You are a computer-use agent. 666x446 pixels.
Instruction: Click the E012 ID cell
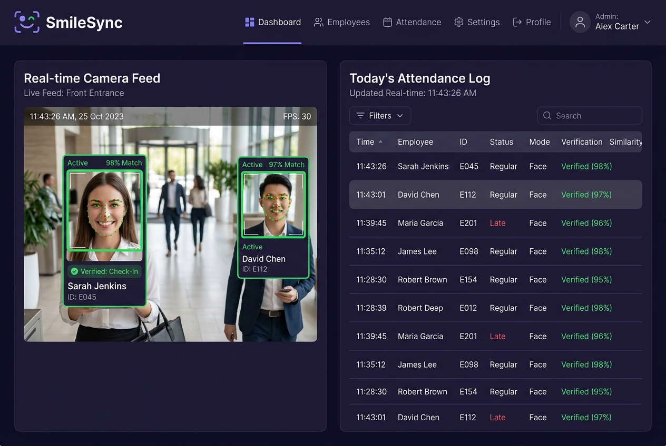pyautogui.click(x=468, y=308)
